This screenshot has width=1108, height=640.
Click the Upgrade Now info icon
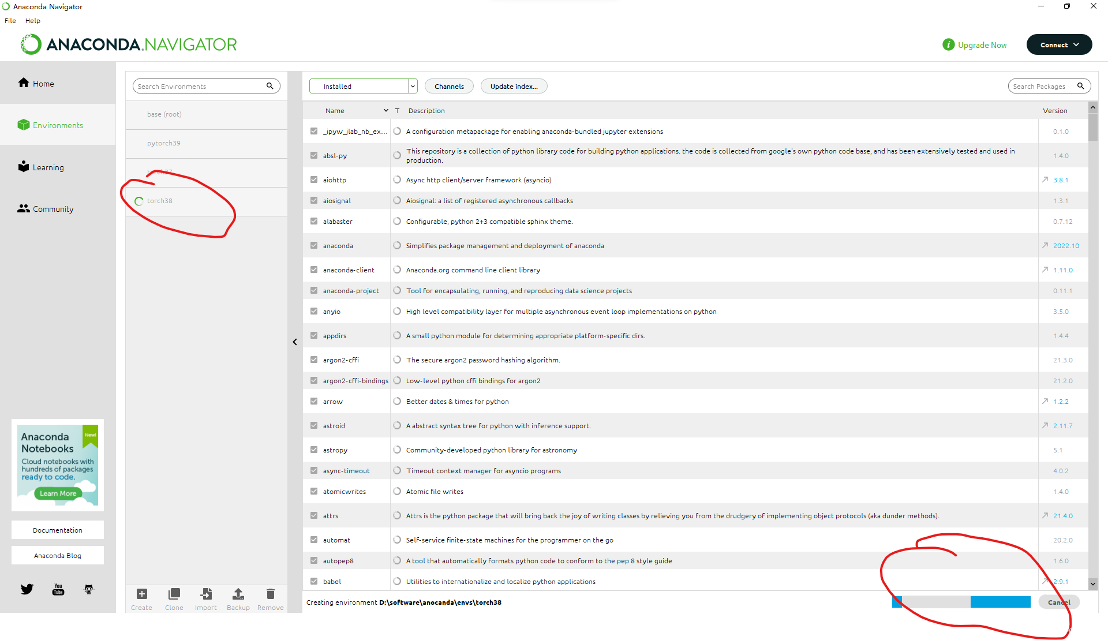(948, 44)
